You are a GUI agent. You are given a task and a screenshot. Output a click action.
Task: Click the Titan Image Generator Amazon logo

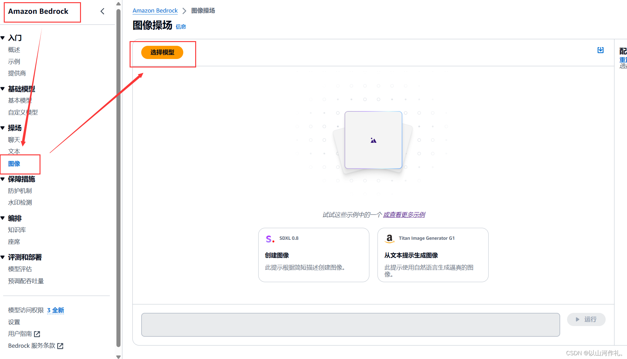tap(389, 239)
